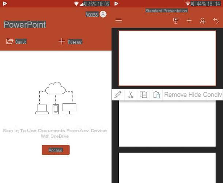Viewport: 223px width, 183px height.
Task: Choose Hide in the slide context toolbar
Action: [195, 95]
